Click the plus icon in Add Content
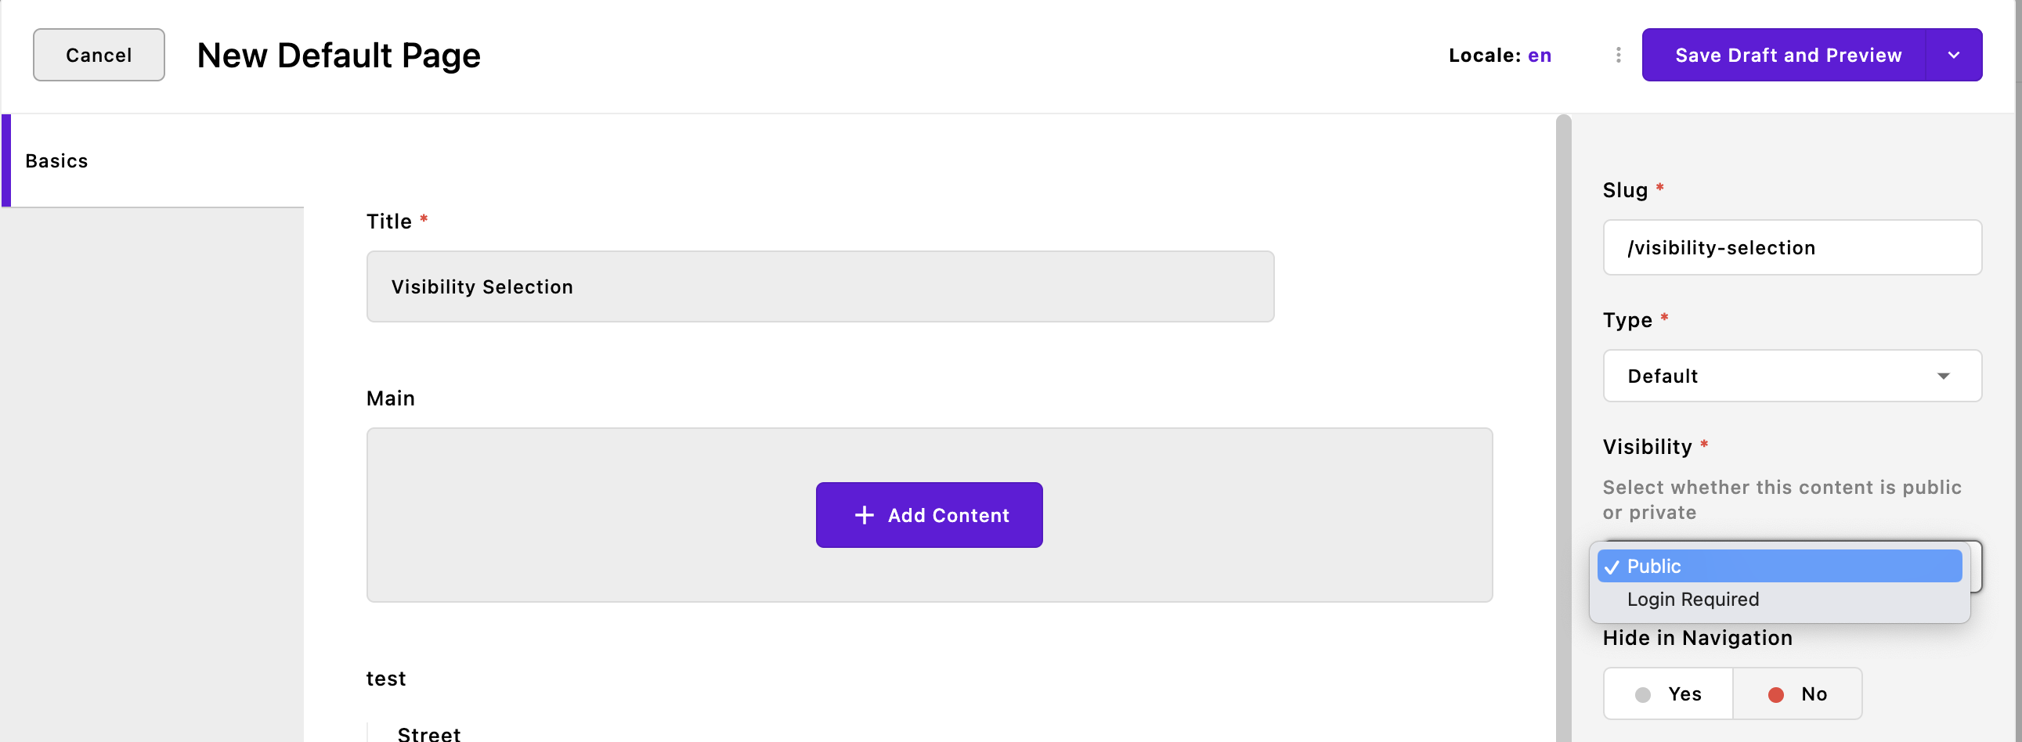This screenshot has height=742, width=2022. [x=865, y=514]
